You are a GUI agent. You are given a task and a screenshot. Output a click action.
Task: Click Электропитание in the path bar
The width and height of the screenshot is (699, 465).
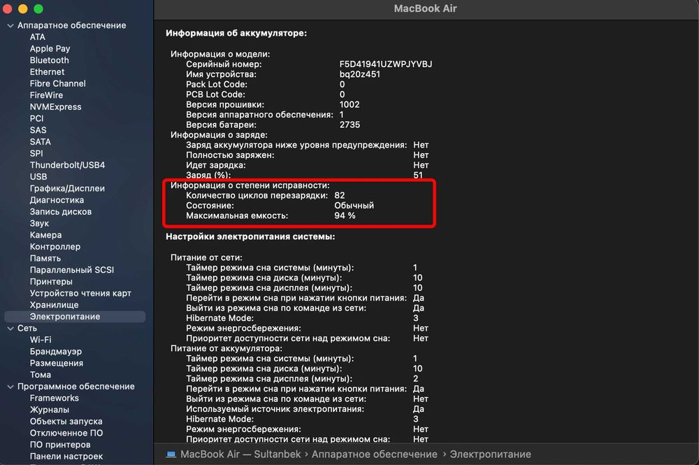tap(491, 455)
